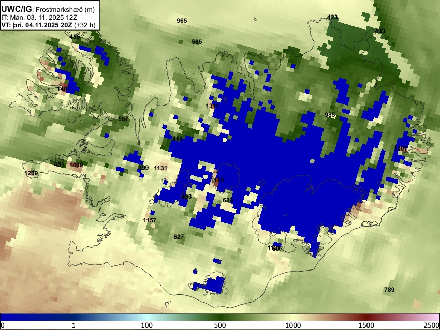Screen dimensions: 440x330
Task: Click the map title 'UWC/IG: Frostmarkshæð (m)'
Action: pos(48,9)
